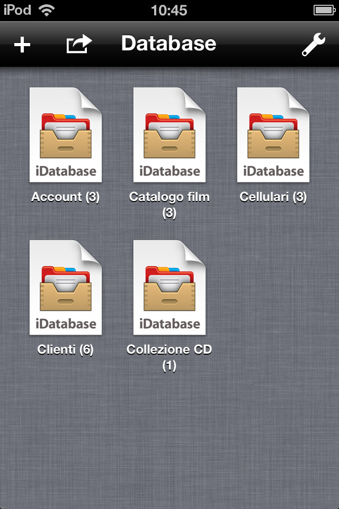Tap the Wi-Fi status icon

pos(47,11)
